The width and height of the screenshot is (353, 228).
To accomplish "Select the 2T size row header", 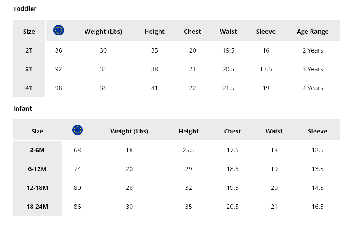I will [x=29, y=50].
